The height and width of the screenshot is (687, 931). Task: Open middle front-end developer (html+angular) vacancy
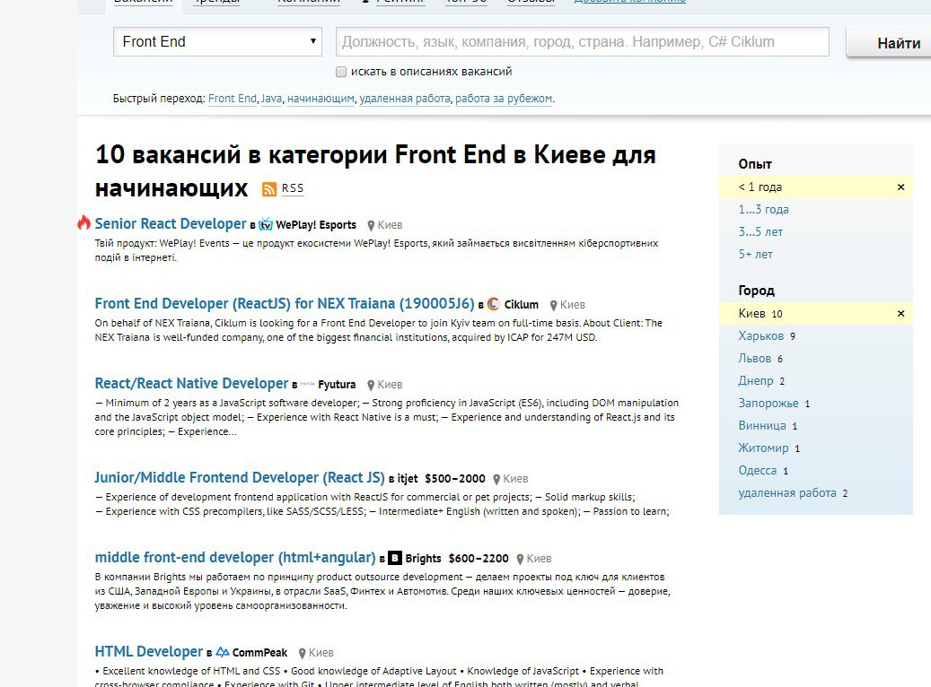point(235,558)
